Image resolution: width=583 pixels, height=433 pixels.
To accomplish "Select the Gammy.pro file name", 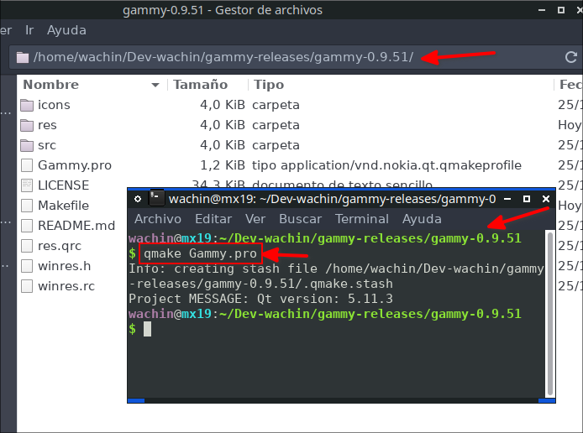I will pyautogui.click(x=75, y=165).
